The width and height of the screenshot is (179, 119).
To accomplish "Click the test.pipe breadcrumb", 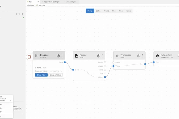I will [x=42, y=5].
